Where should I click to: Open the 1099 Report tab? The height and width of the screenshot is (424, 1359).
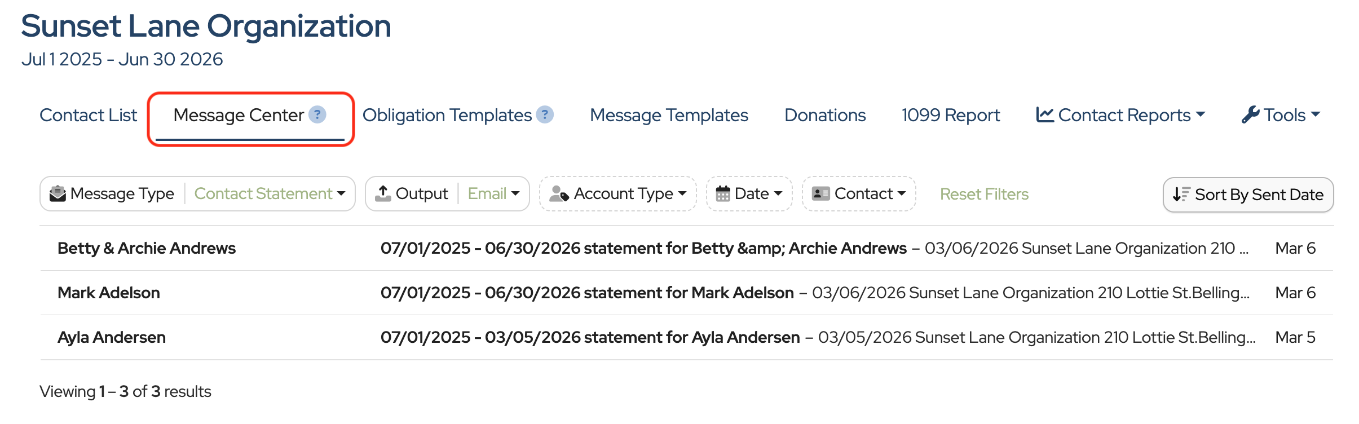pyautogui.click(x=950, y=115)
